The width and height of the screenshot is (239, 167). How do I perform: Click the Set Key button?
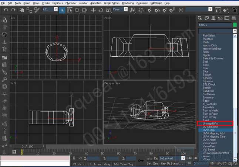point(152,164)
